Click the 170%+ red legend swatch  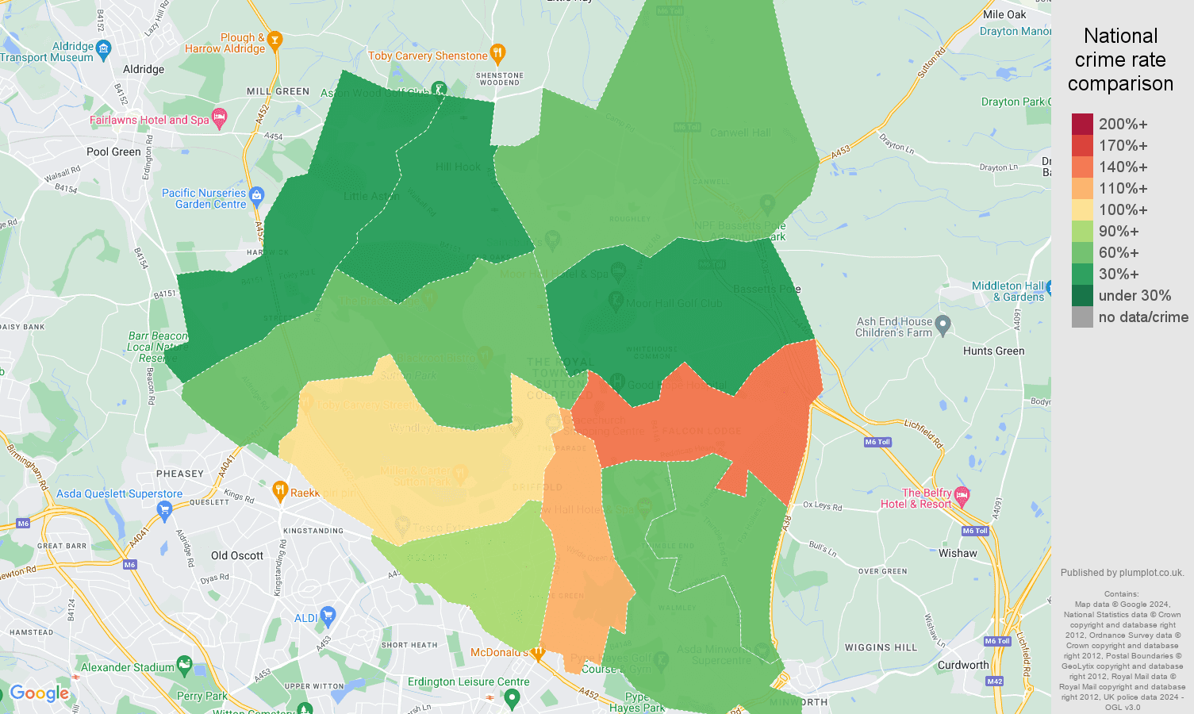(1082, 145)
